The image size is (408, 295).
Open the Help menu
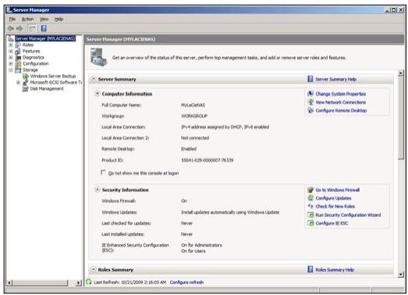click(x=59, y=19)
